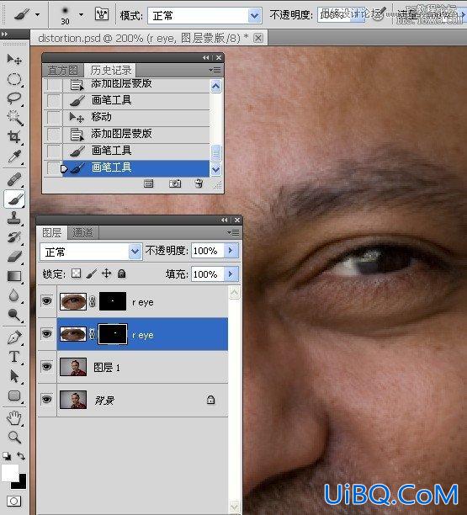Viewport: 467px width, 515px height.
Task: Toggle lock all
Action: click(121, 273)
